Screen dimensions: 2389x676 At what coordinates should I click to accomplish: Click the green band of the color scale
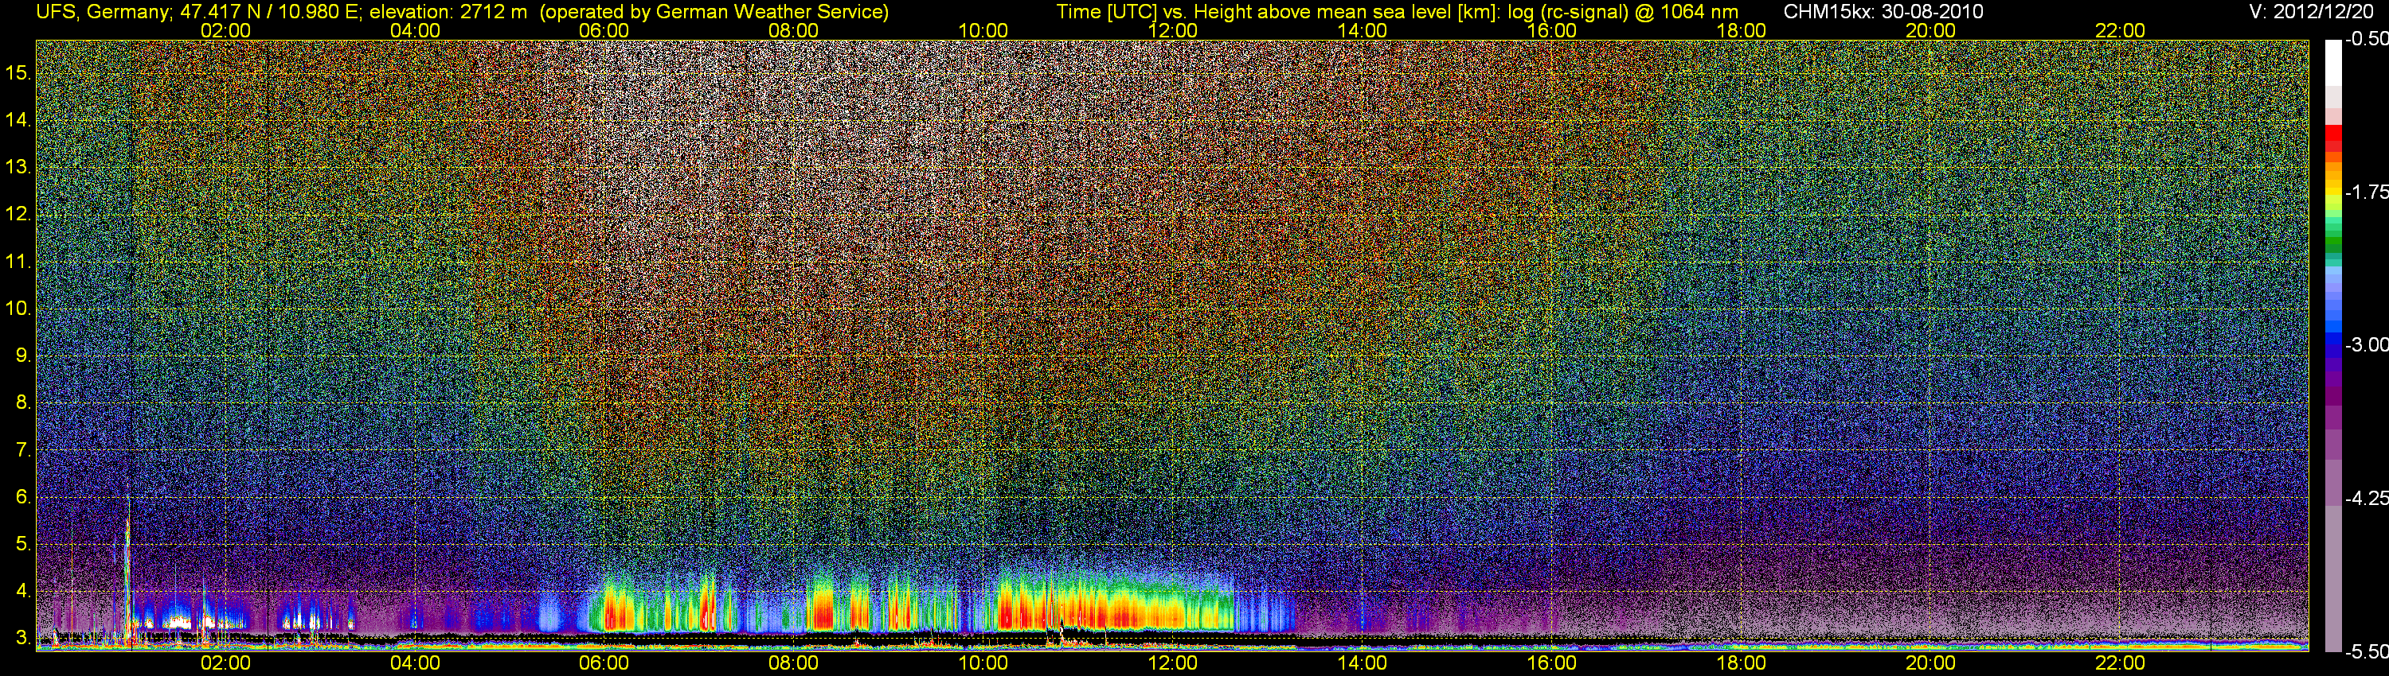pyautogui.click(x=2333, y=243)
